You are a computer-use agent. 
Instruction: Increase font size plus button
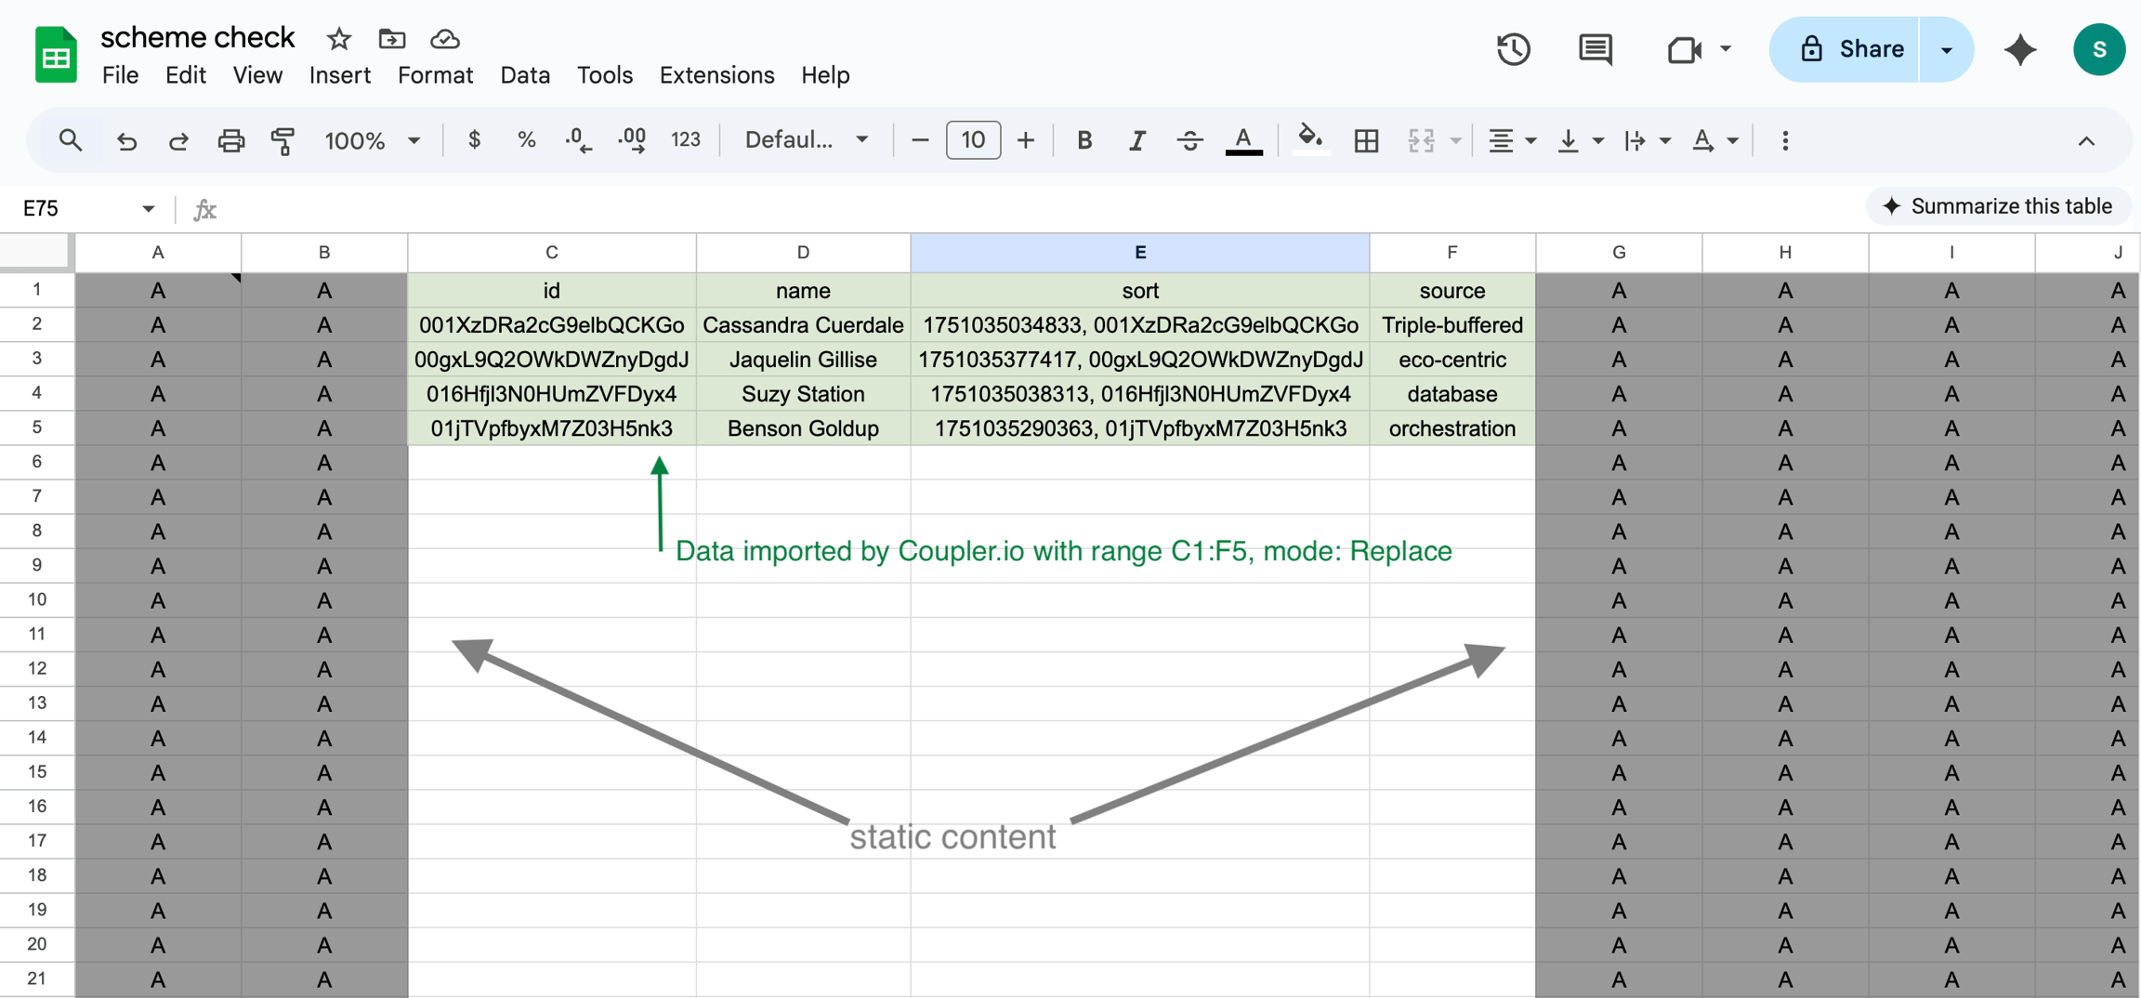point(1026,140)
